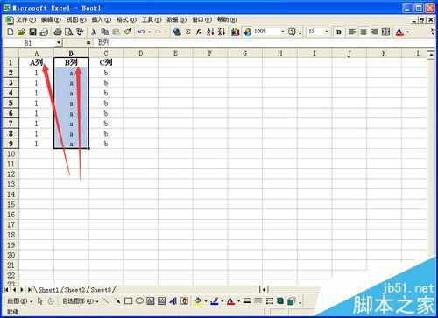This screenshot has width=438, height=318.
Task: Click the New workbook icon
Action: [x=11, y=32]
